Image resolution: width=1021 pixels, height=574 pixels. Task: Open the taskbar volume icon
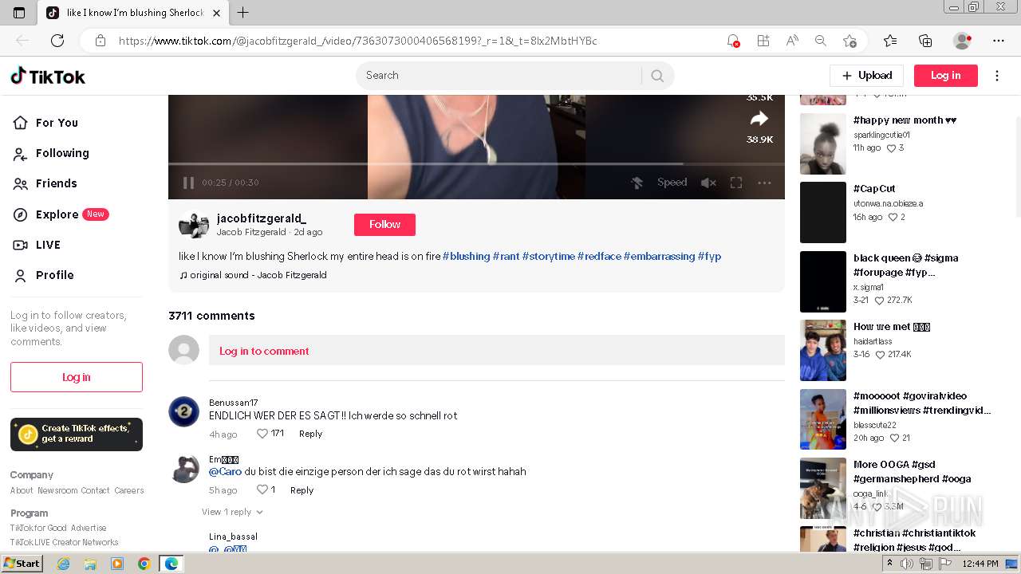click(x=907, y=564)
